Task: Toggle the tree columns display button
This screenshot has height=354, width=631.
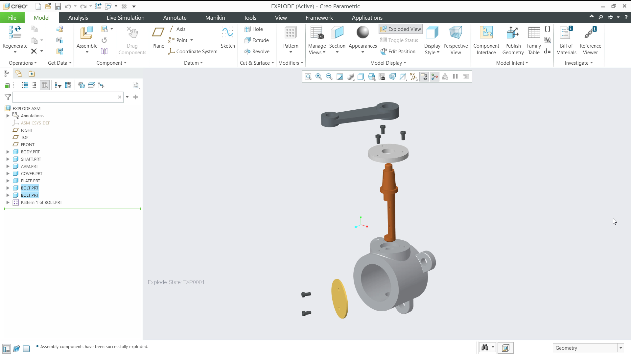Action: [x=45, y=85]
